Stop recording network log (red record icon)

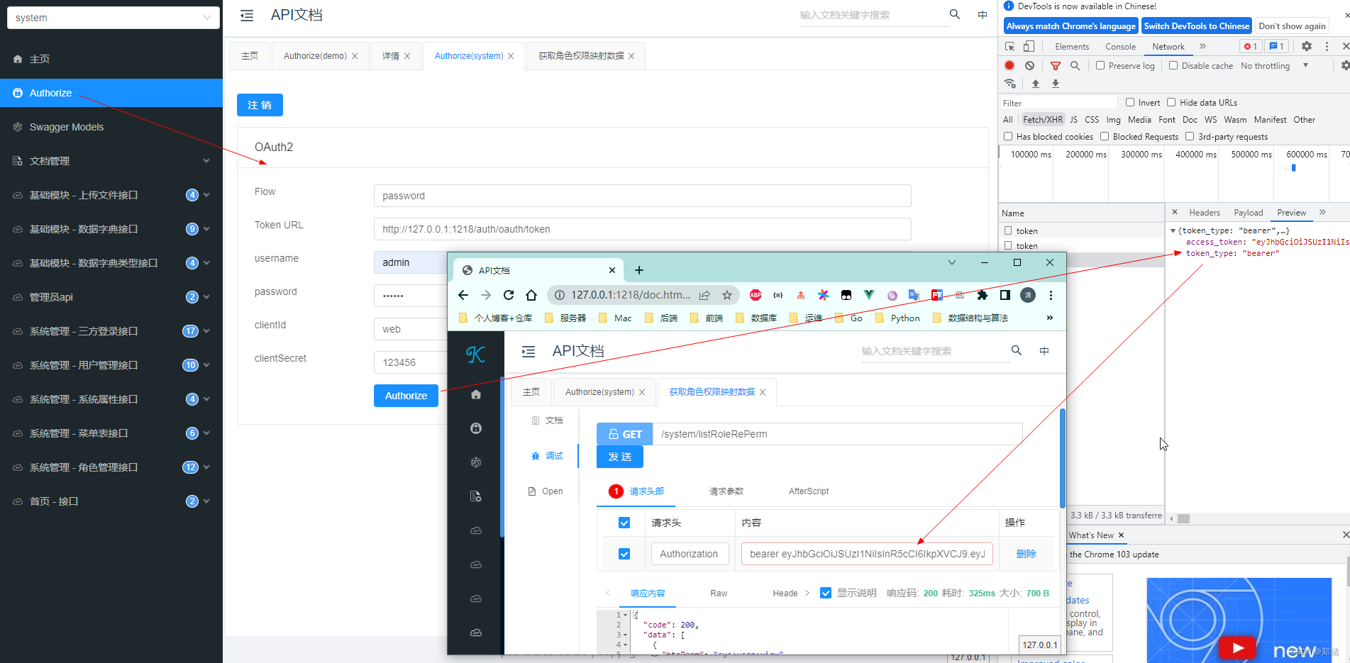click(x=1009, y=65)
